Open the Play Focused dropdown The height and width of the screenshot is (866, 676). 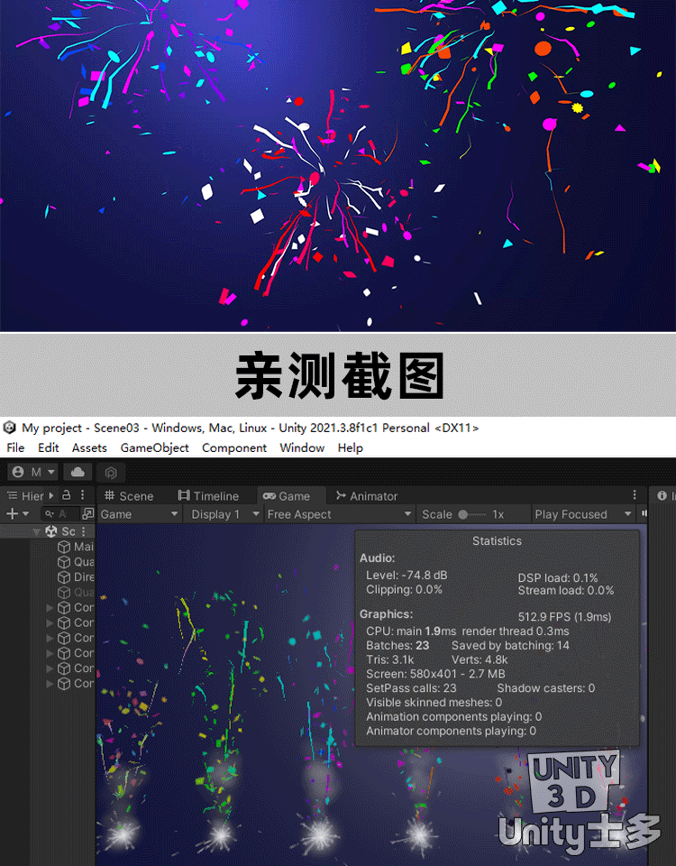[583, 514]
